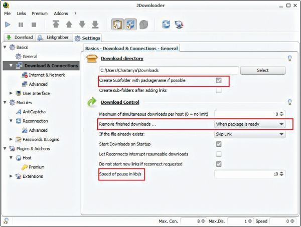The image size is (301, 227).
Task: Click the reconnect refresh arrows icon
Action: [166, 25]
